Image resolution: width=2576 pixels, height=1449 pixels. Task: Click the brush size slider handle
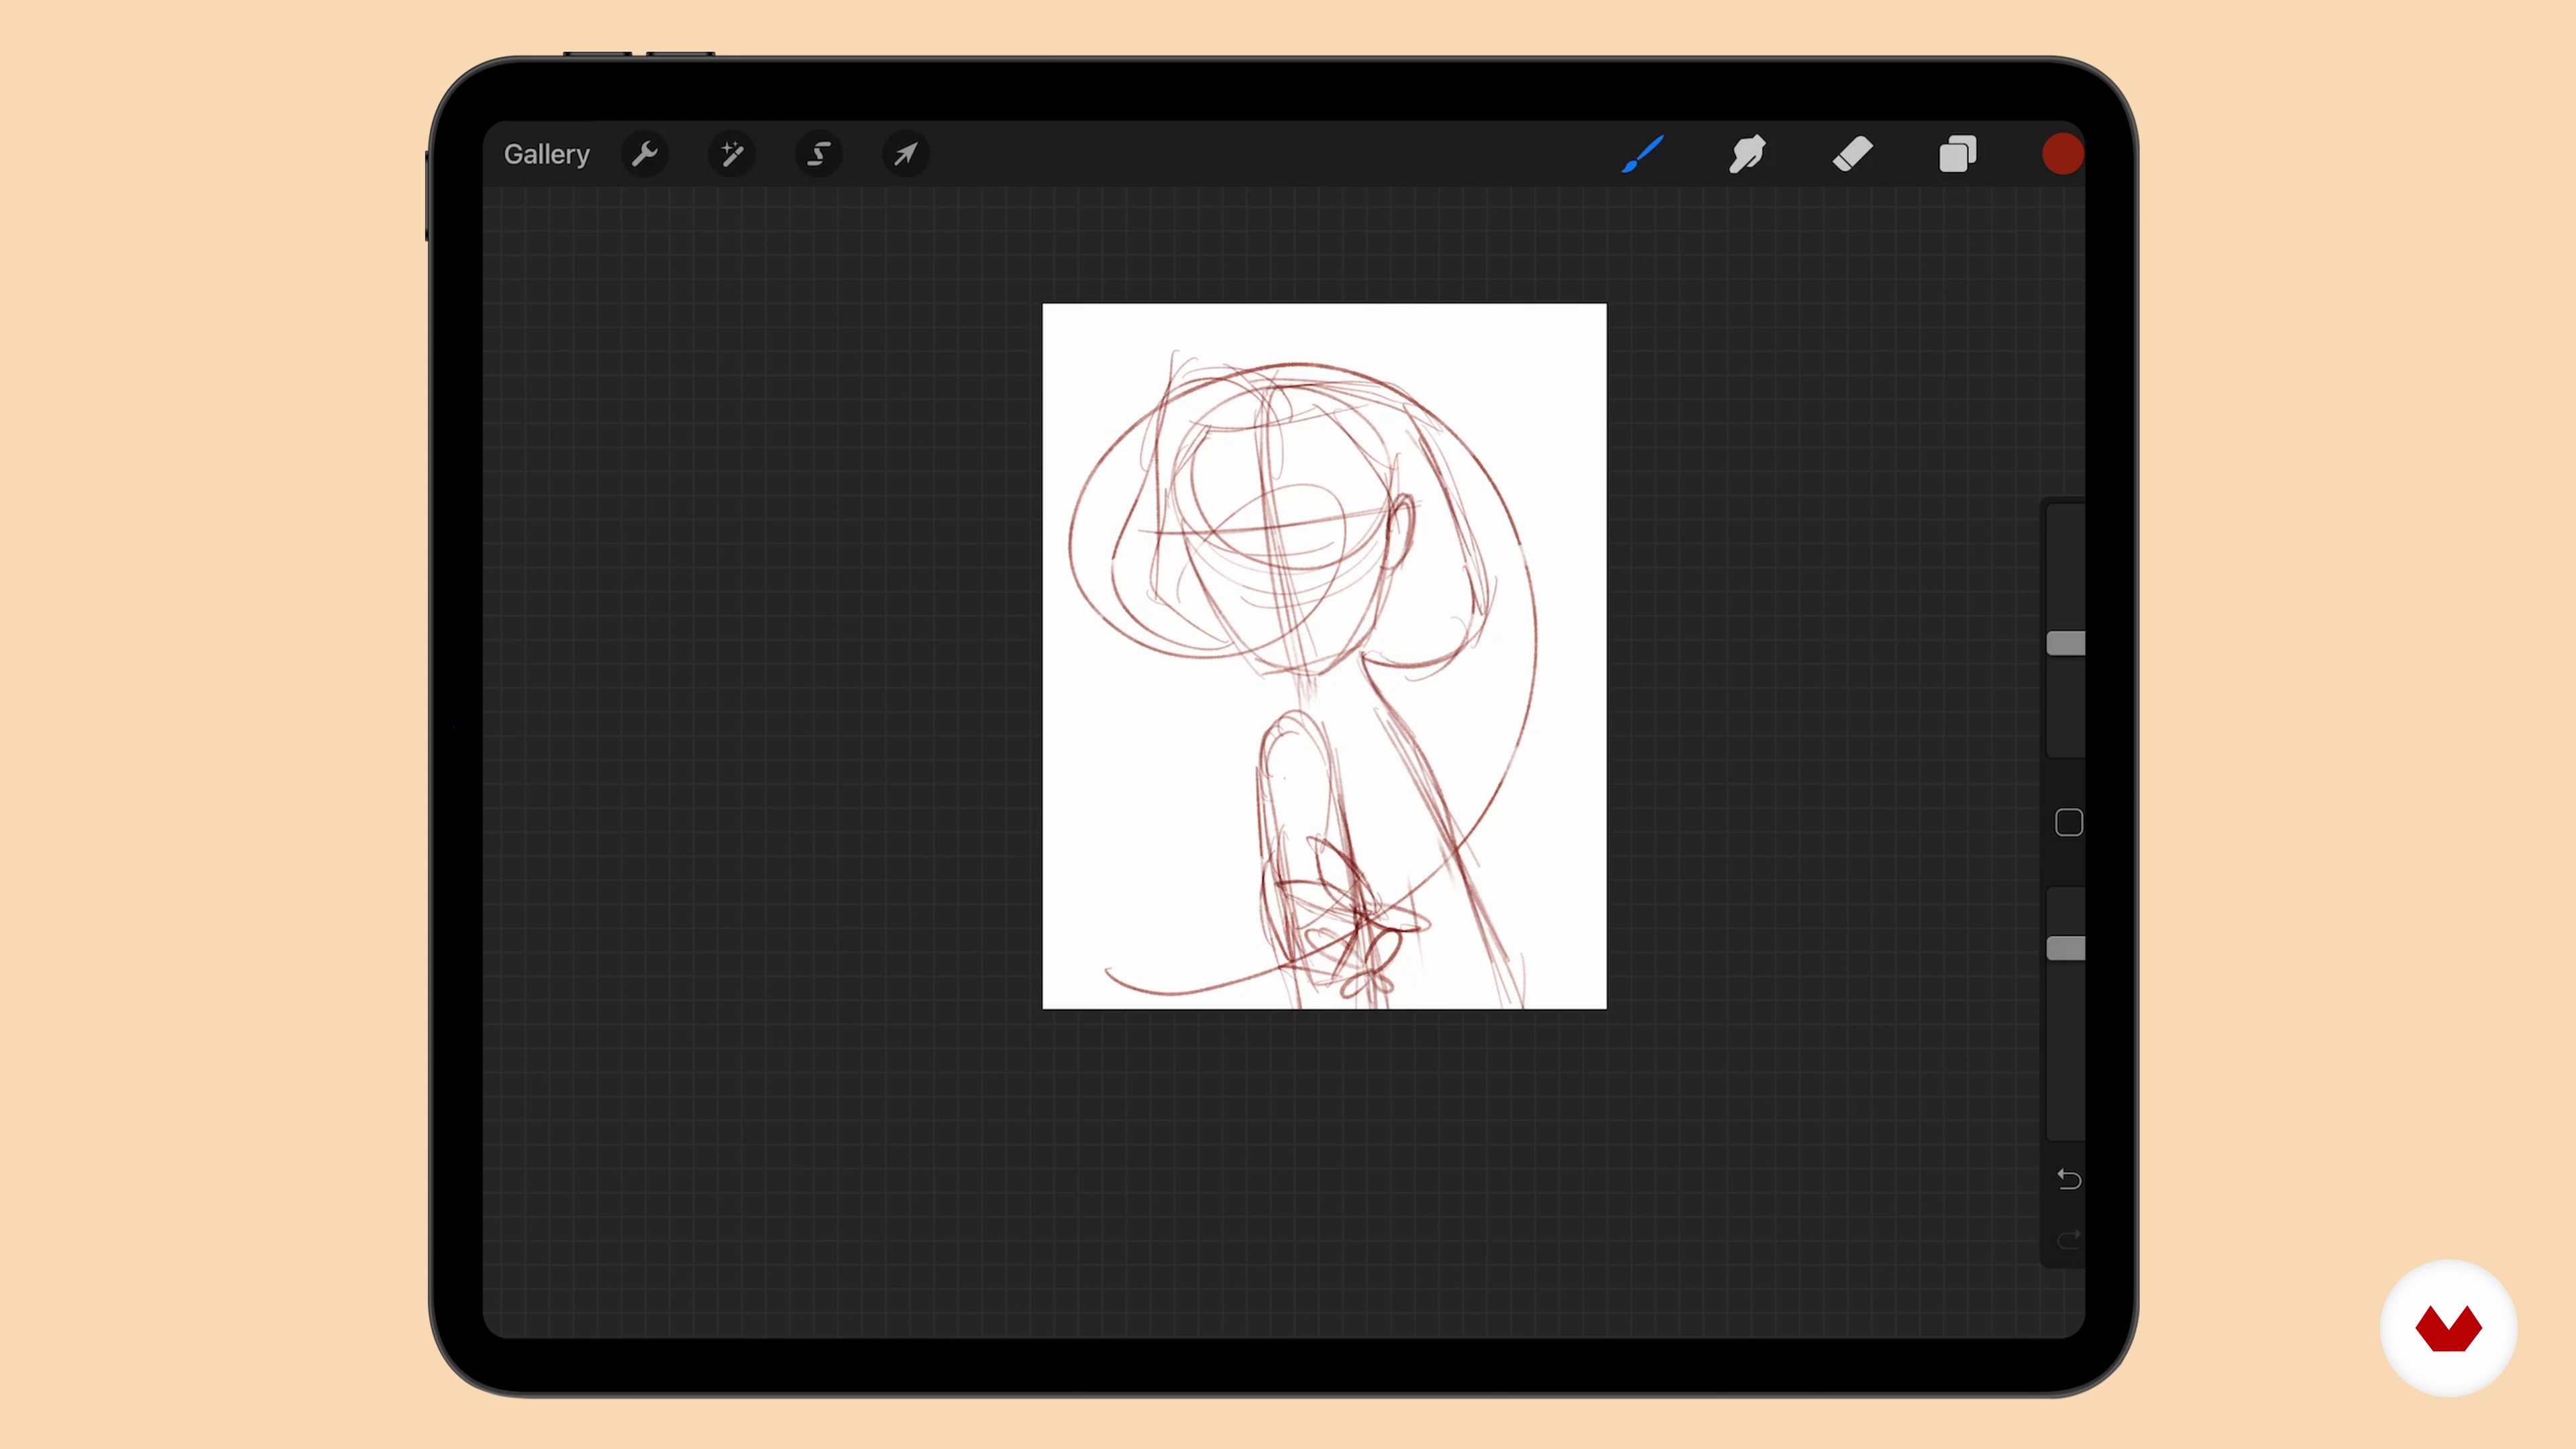click(x=2066, y=643)
